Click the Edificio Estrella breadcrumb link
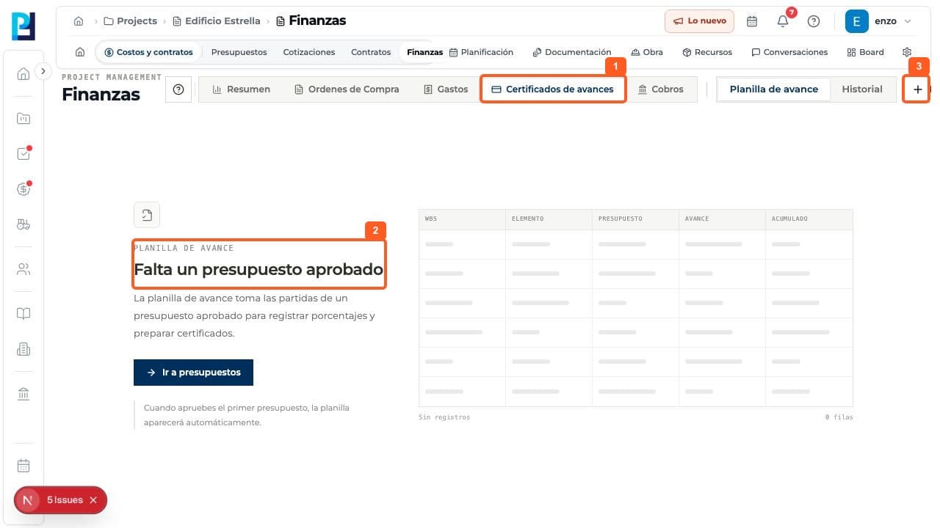Screen dimensions: 940x528 (x=217, y=21)
